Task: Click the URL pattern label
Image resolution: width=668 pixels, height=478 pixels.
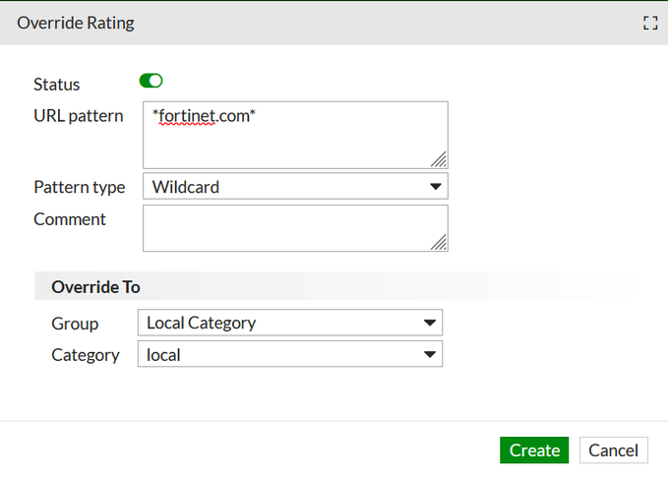Action: [x=79, y=116]
